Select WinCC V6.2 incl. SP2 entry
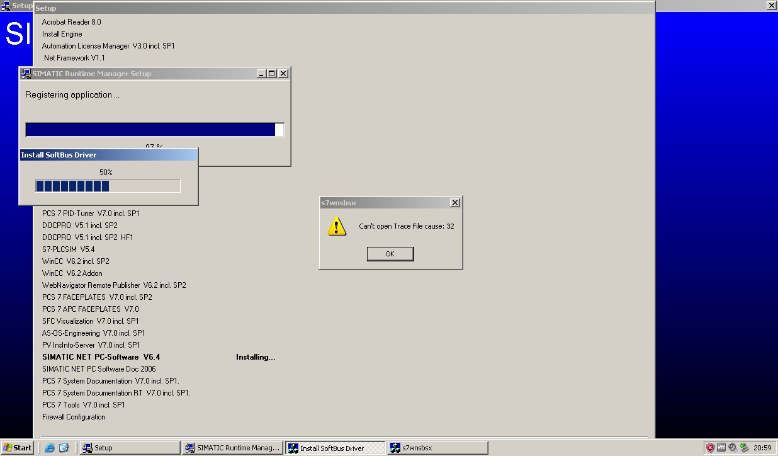Image resolution: width=778 pixels, height=456 pixels. point(76,261)
